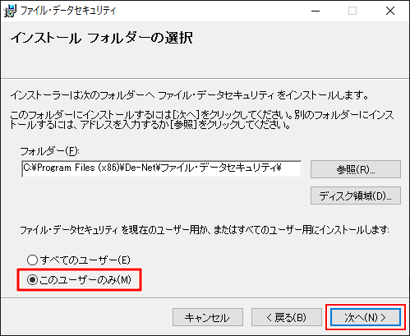
Task: Click the greyed-out maximize window button
Action: 352,11
